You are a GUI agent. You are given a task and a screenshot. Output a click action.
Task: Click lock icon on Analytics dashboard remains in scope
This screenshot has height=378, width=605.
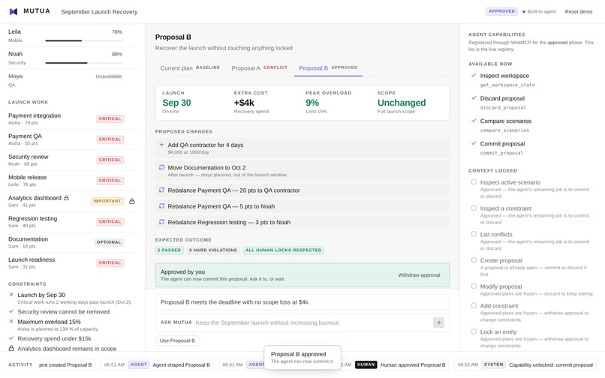pos(11,348)
